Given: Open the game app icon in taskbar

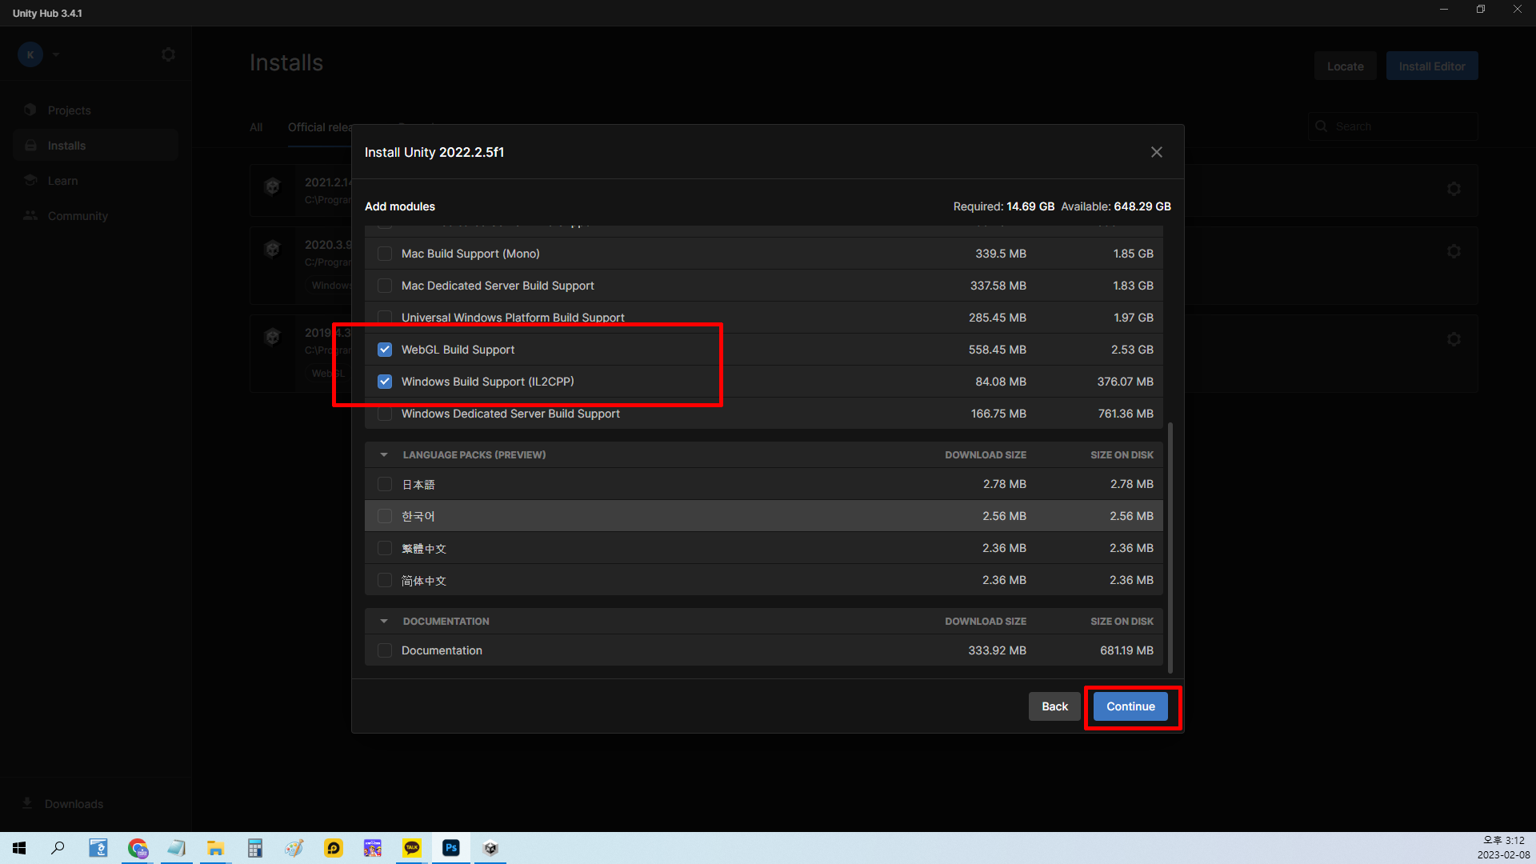Looking at the screenshot, I should 373,848.
